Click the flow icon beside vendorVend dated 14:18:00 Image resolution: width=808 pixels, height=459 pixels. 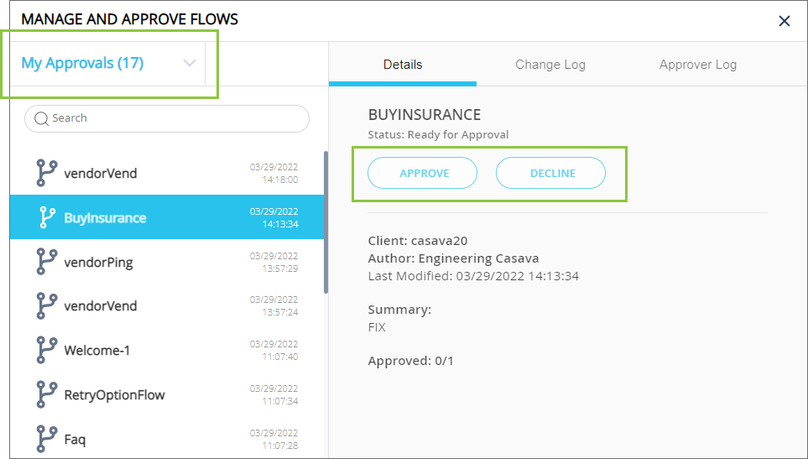[x=46, y=173]
